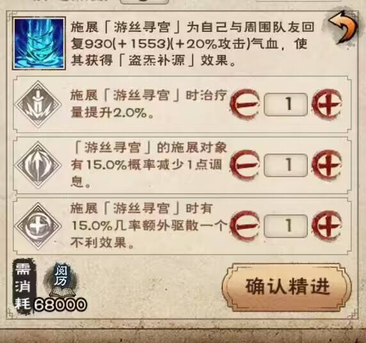Decrease healing boost level with minus

[245, 104]
